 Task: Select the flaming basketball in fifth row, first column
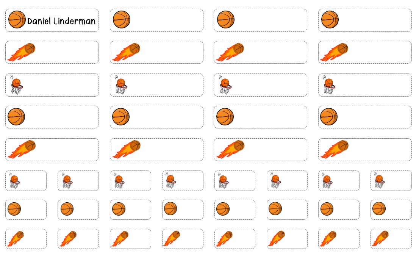[22, 149]
